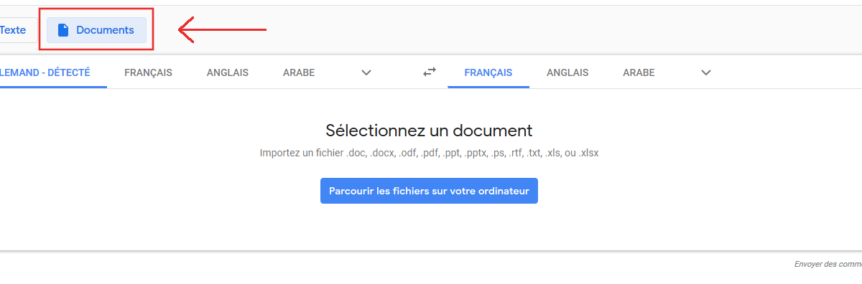Set ANGLAIS as target language

567,72
